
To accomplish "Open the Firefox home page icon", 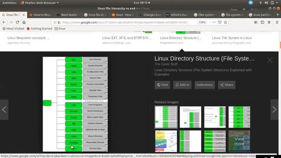I will (24, 22).
